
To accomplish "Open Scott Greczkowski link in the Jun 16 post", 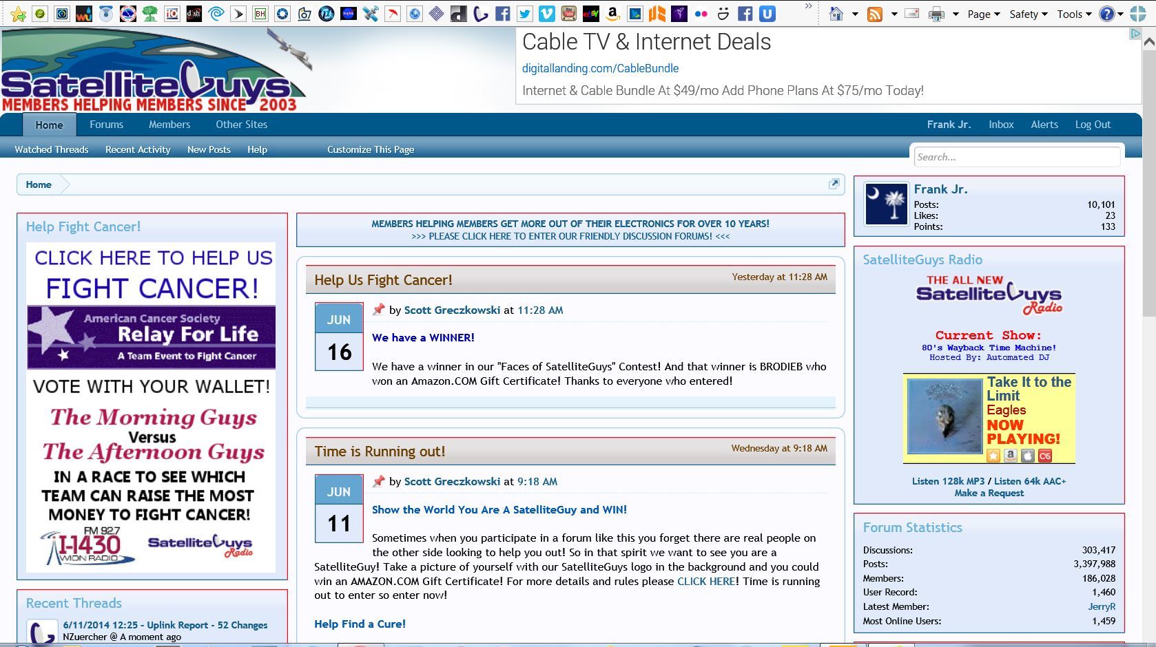I will click(452, 310).
